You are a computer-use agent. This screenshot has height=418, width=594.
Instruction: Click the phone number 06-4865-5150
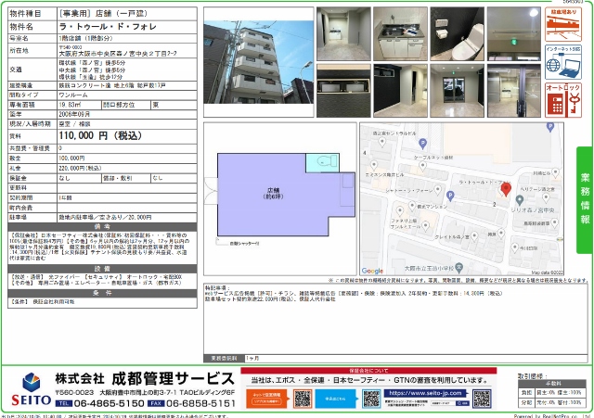click(x=110, y=403)
